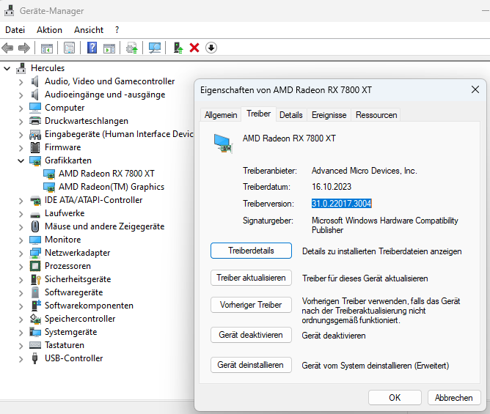490x414 pixels.
Task: Expand the Monitore category
Action: coord(21,240)
